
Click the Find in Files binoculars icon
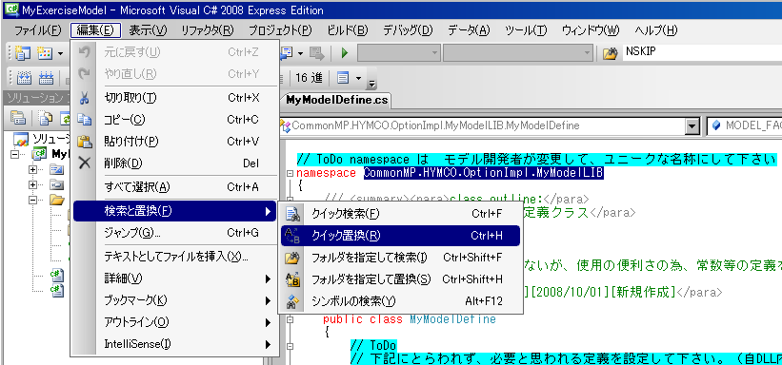point(610,53)
